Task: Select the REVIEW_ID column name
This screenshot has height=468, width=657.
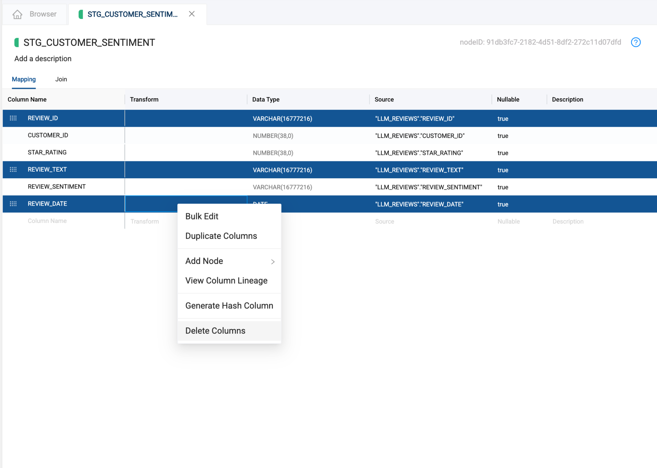Action: tap(43, 118)
